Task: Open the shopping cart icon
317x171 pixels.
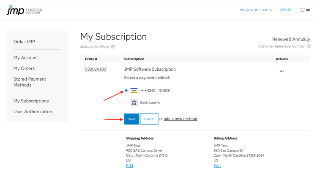Action: (302, 10)
